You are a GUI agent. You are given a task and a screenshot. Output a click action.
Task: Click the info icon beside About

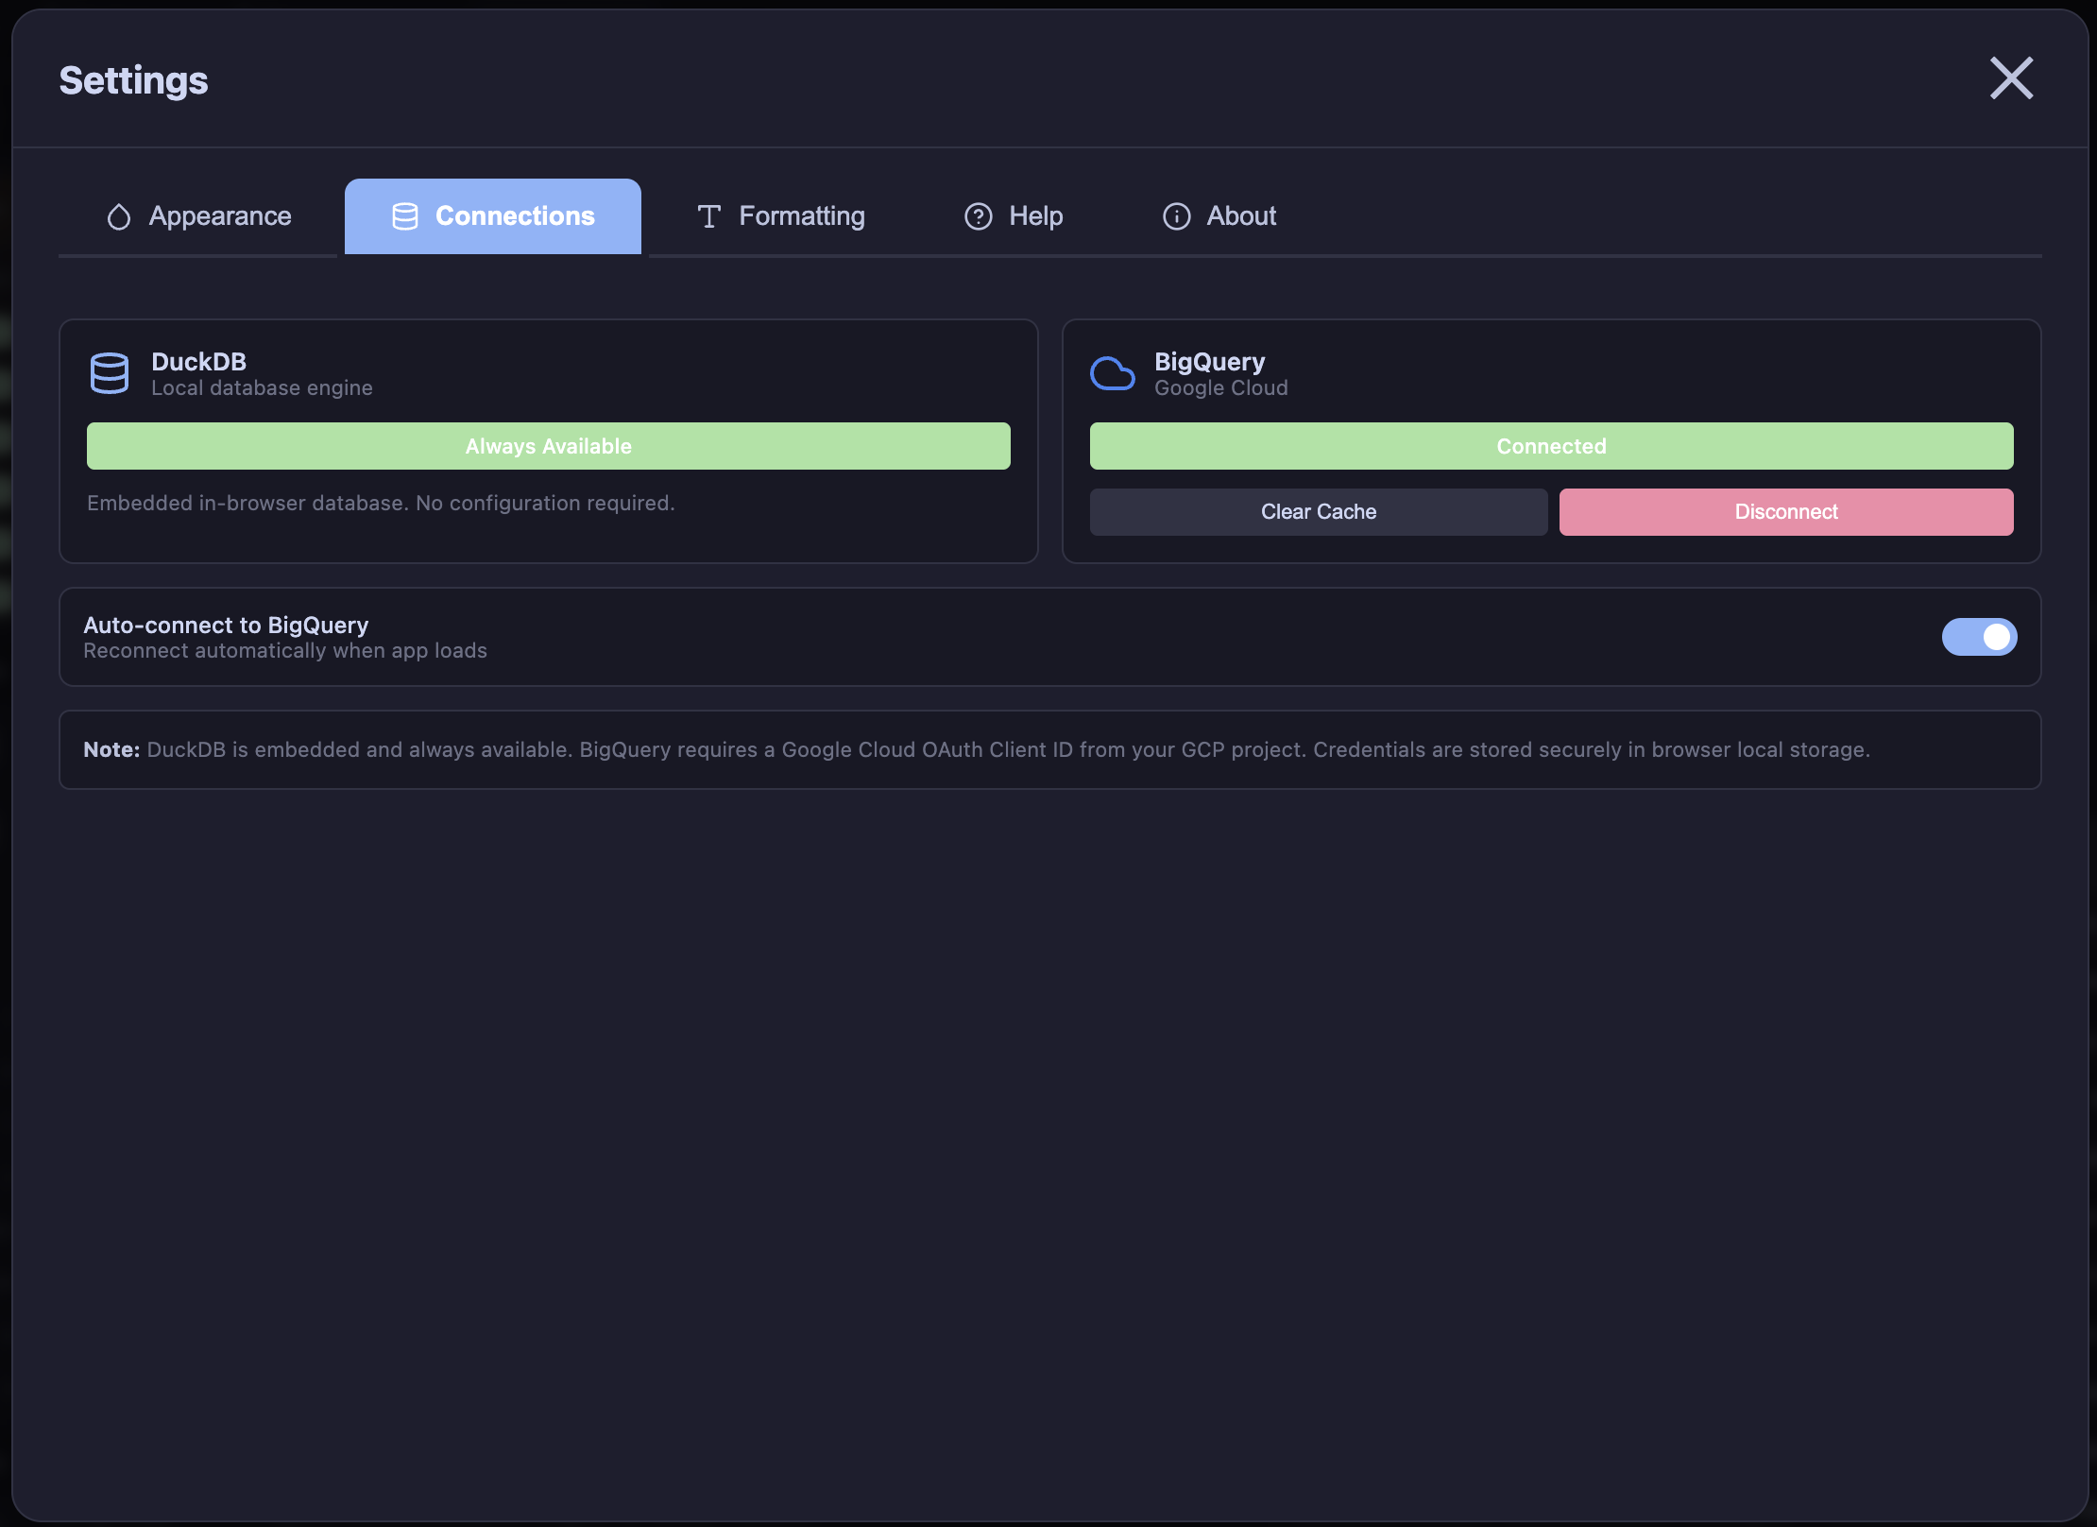pyautogui.click(x=1176, y=215)
